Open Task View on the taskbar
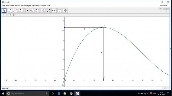The height and width of the screenshot is (96, 172). 52,93
